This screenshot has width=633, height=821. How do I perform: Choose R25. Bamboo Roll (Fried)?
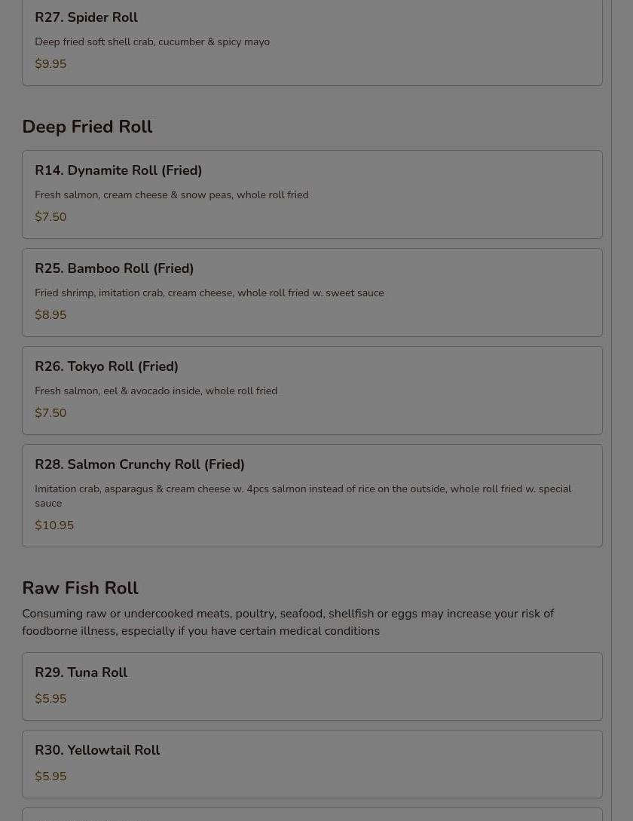312,293
